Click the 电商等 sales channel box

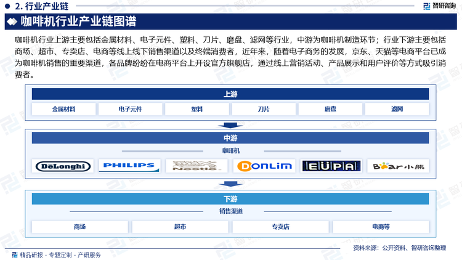pos(381,227)
